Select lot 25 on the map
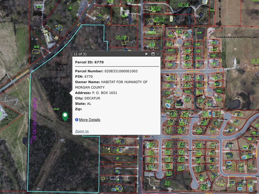259x194 pixels. point(181,152)
